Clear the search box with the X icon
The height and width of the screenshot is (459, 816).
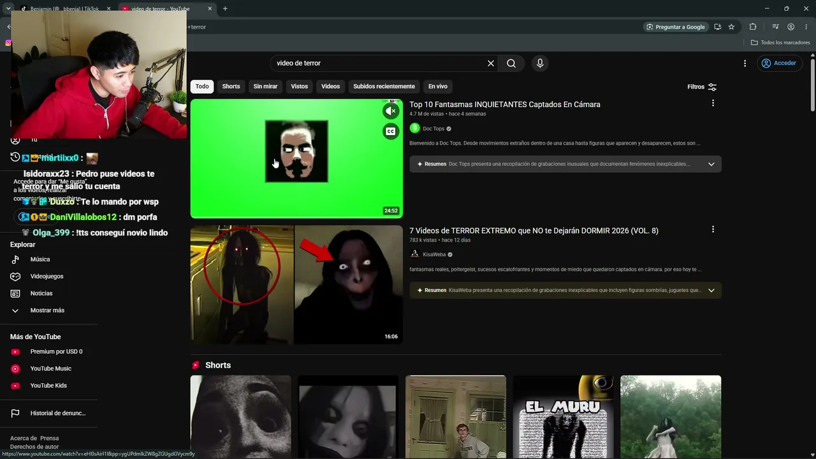pyautogui.click(x=491, y=63)
